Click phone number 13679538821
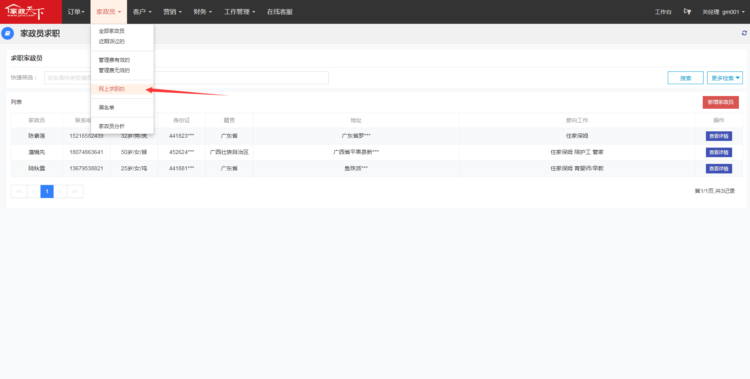750x379 pixels. (x=86, y=168)
